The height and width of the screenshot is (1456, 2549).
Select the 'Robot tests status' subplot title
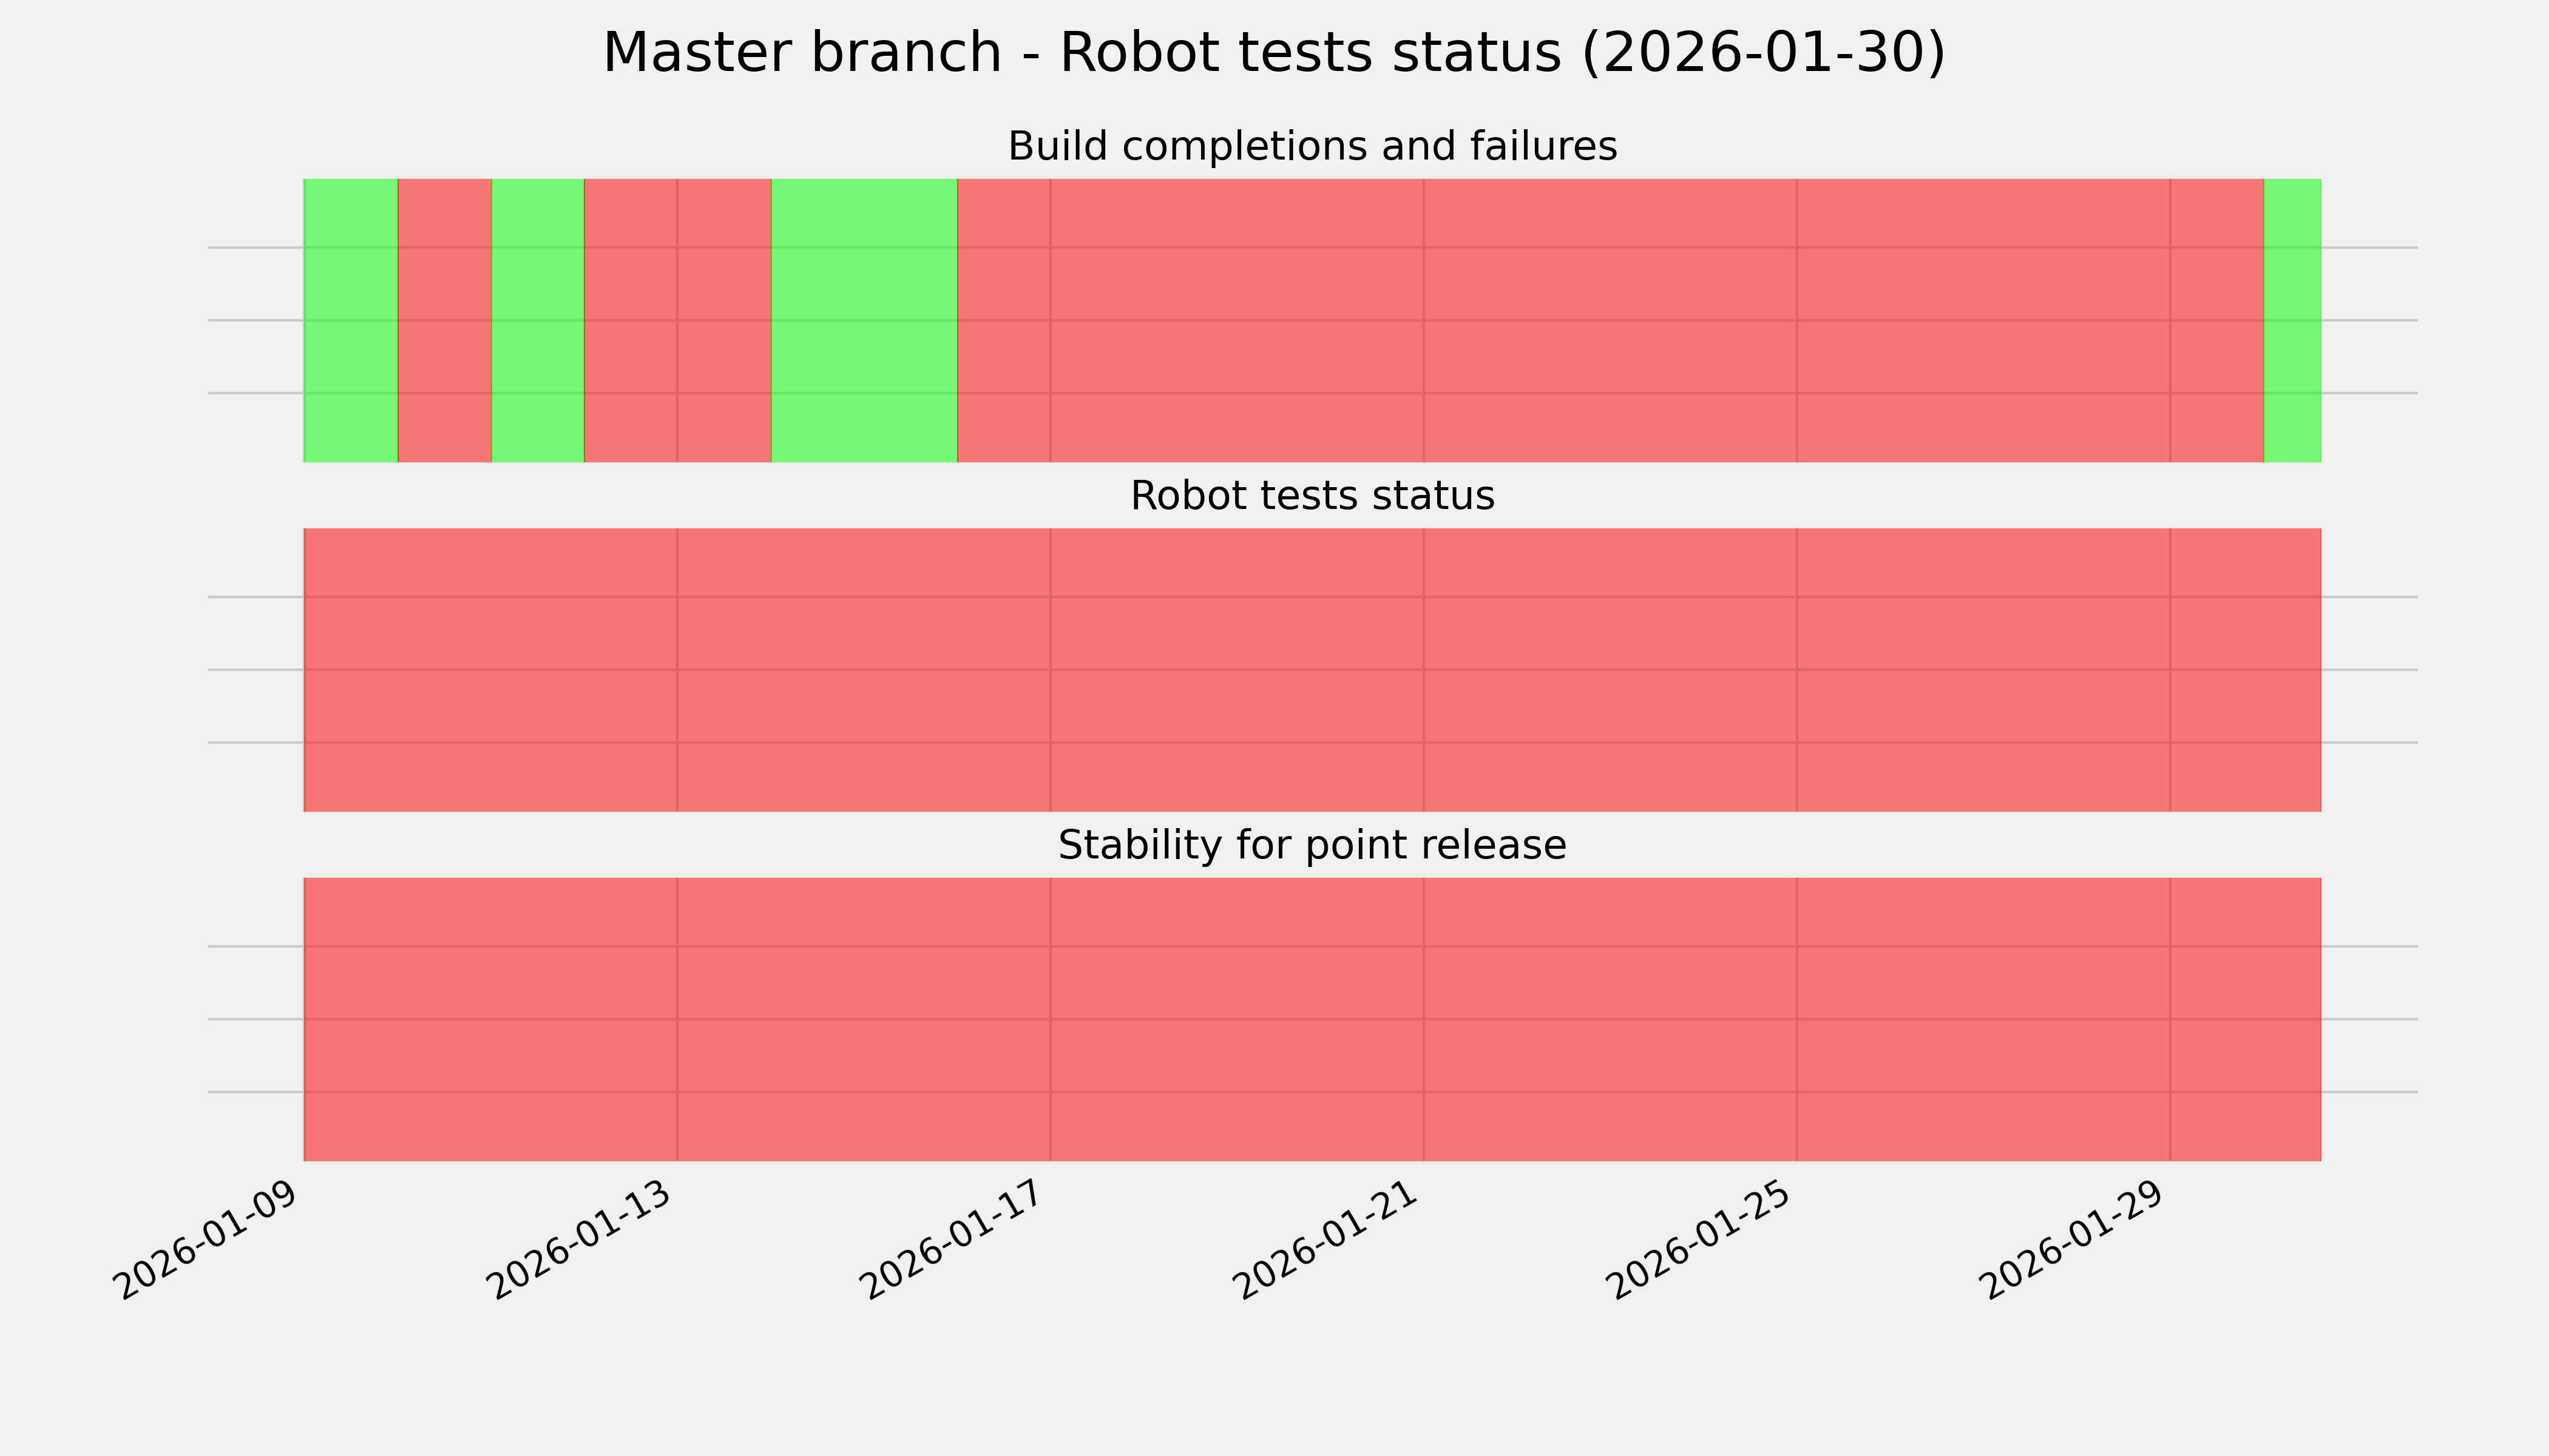point(1312,496)
